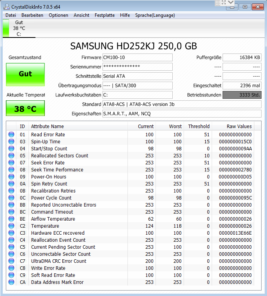Select raw value 000000000D05
267x296 pixels.
235,177
